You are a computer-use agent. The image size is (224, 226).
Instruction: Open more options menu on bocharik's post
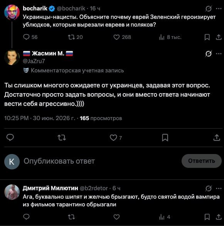tap(219, 8)
